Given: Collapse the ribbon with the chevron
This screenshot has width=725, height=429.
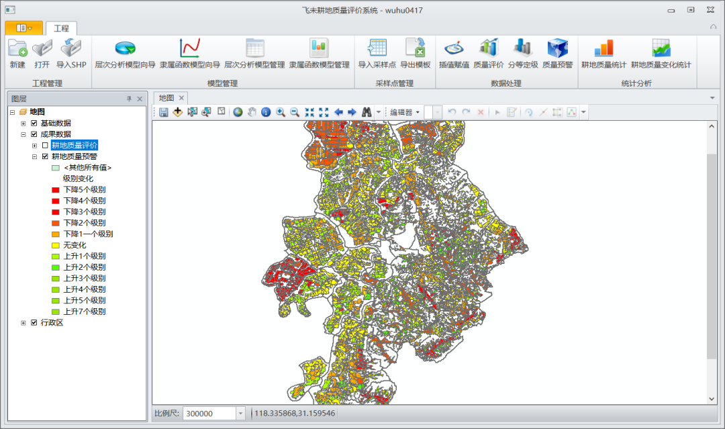Looking at the screenshot, I should point(713,27).
